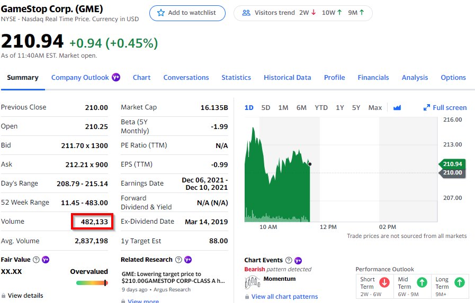
Task: Select the YTD chart range
Action: point(321,108)
